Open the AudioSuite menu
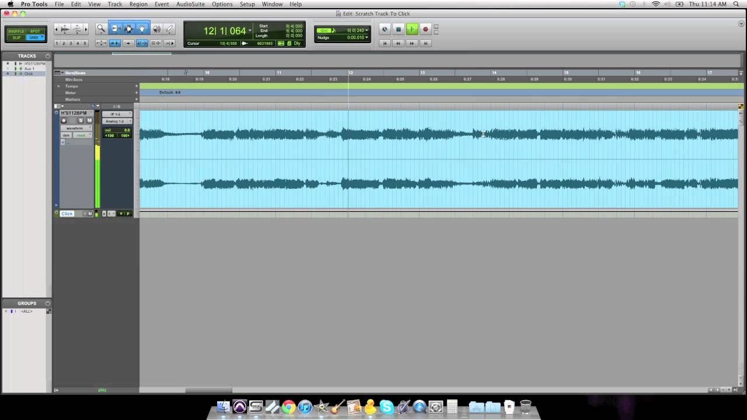Image resolution: width=747 pixels, height=420 pixels. pos(190,4)
